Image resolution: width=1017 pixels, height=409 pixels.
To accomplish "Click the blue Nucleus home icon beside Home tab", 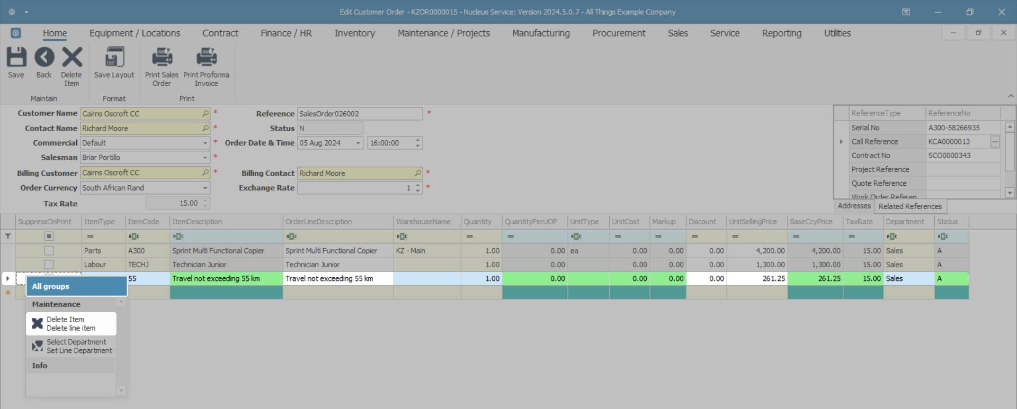I will (16, 33).
